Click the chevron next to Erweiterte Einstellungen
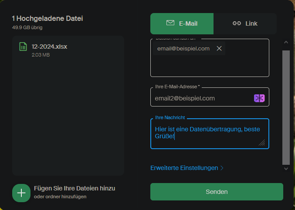The height and width of the screenshot is (210, 295). pos(222,168)
